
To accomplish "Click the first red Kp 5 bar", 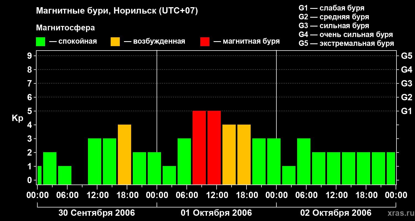I will click(199, 148).
